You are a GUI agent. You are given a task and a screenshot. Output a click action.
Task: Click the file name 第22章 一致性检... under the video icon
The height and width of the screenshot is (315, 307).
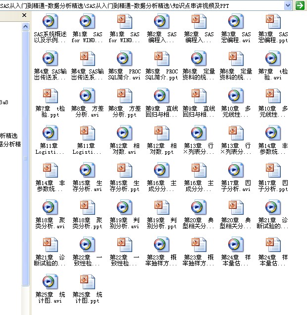coord(87,260)
